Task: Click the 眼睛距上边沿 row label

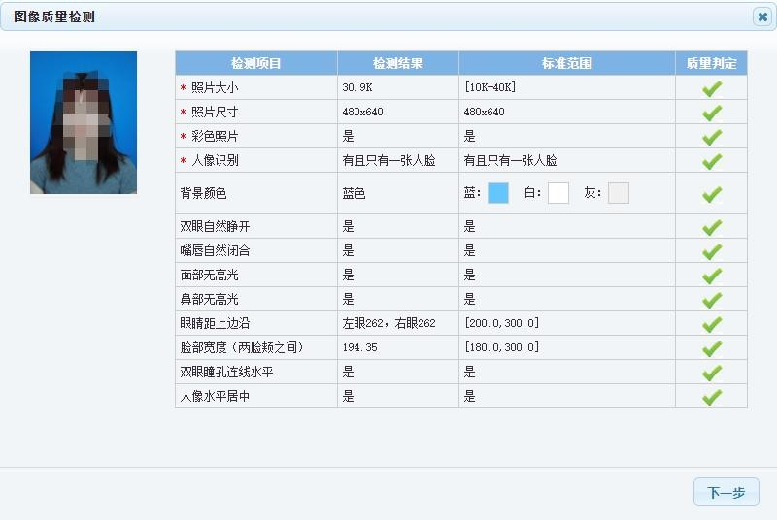Action: tap(215, 323)
